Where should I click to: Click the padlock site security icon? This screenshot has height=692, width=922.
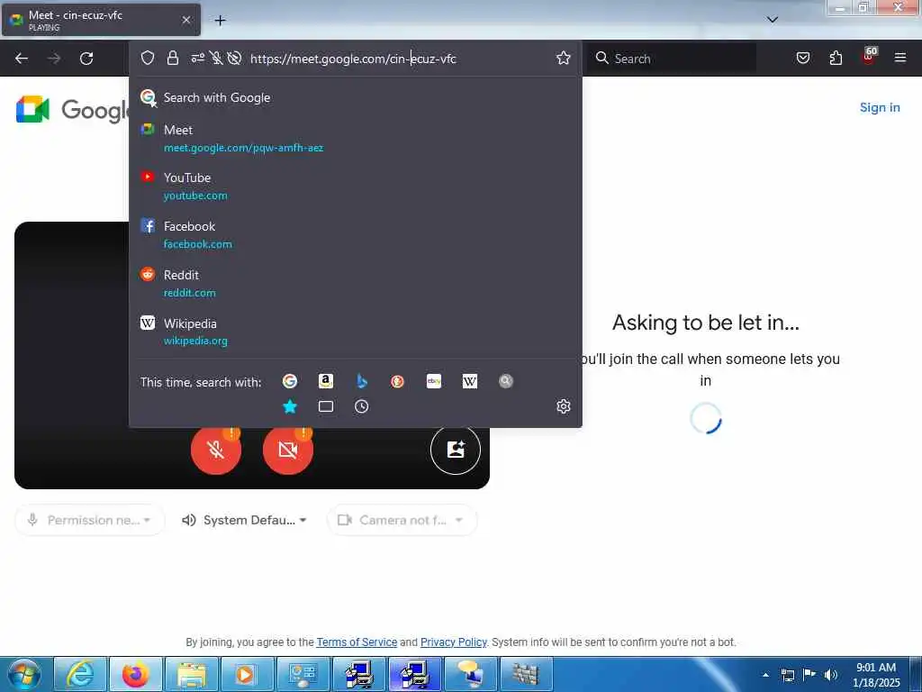172,58
